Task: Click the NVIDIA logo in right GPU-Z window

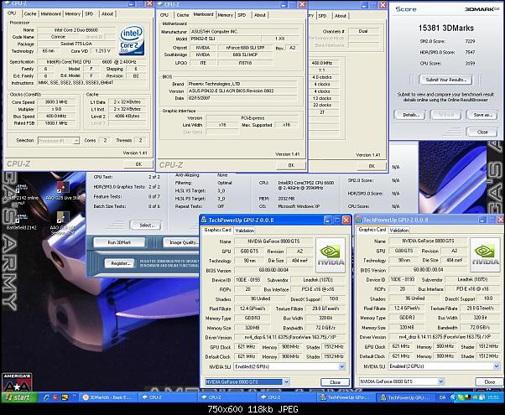Action: tap(485, 256)
